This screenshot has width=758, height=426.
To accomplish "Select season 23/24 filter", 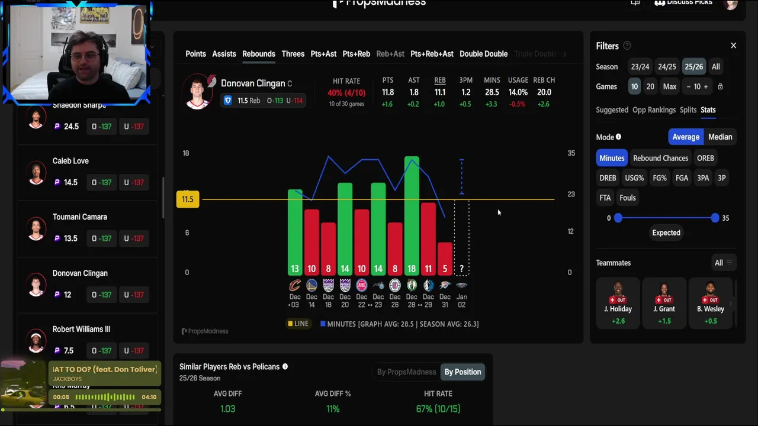I will [640, 67].
